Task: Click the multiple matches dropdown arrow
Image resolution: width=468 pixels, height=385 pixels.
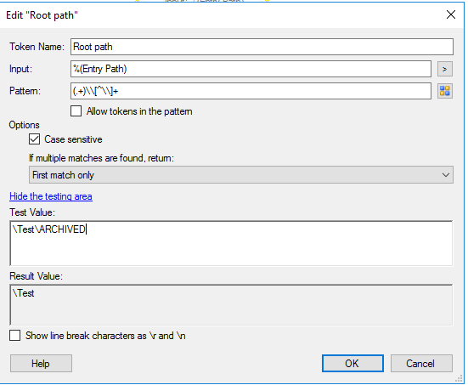Action: point(446,175)
